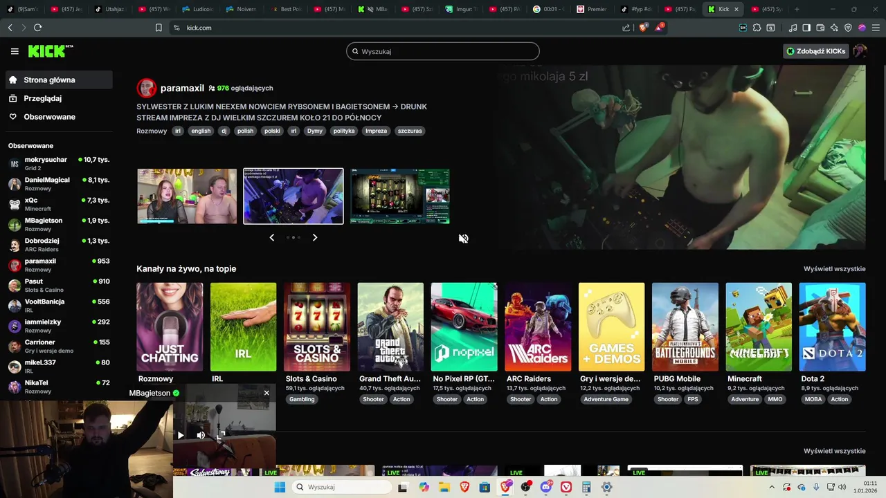Open the Brave Rewards triangle icon
This screenshot has width=886, height=498.
(x=659, y=28)
